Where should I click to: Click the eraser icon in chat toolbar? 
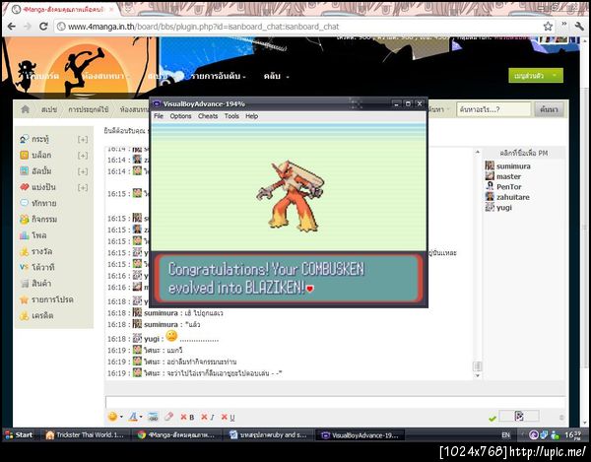(x=168, y=417)
